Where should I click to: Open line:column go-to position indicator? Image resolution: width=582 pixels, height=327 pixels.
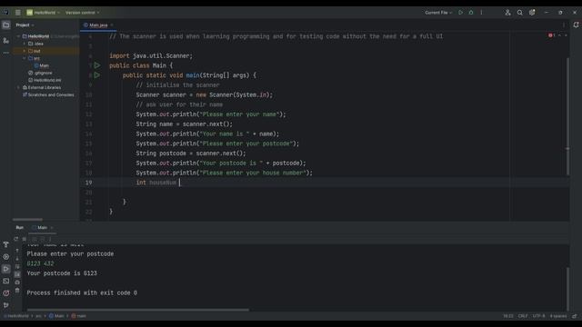(x=508, y=316)
